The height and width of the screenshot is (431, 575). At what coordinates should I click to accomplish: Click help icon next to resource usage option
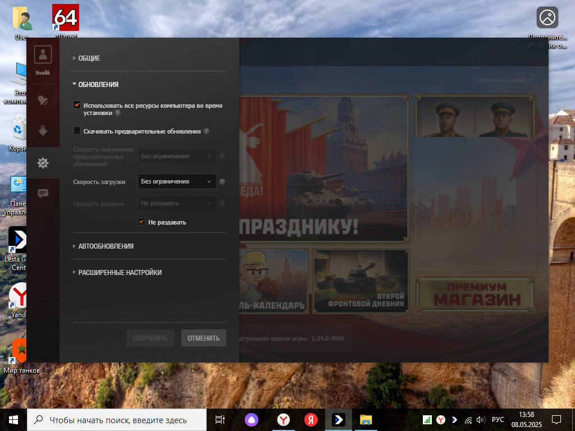coord(117,113)
